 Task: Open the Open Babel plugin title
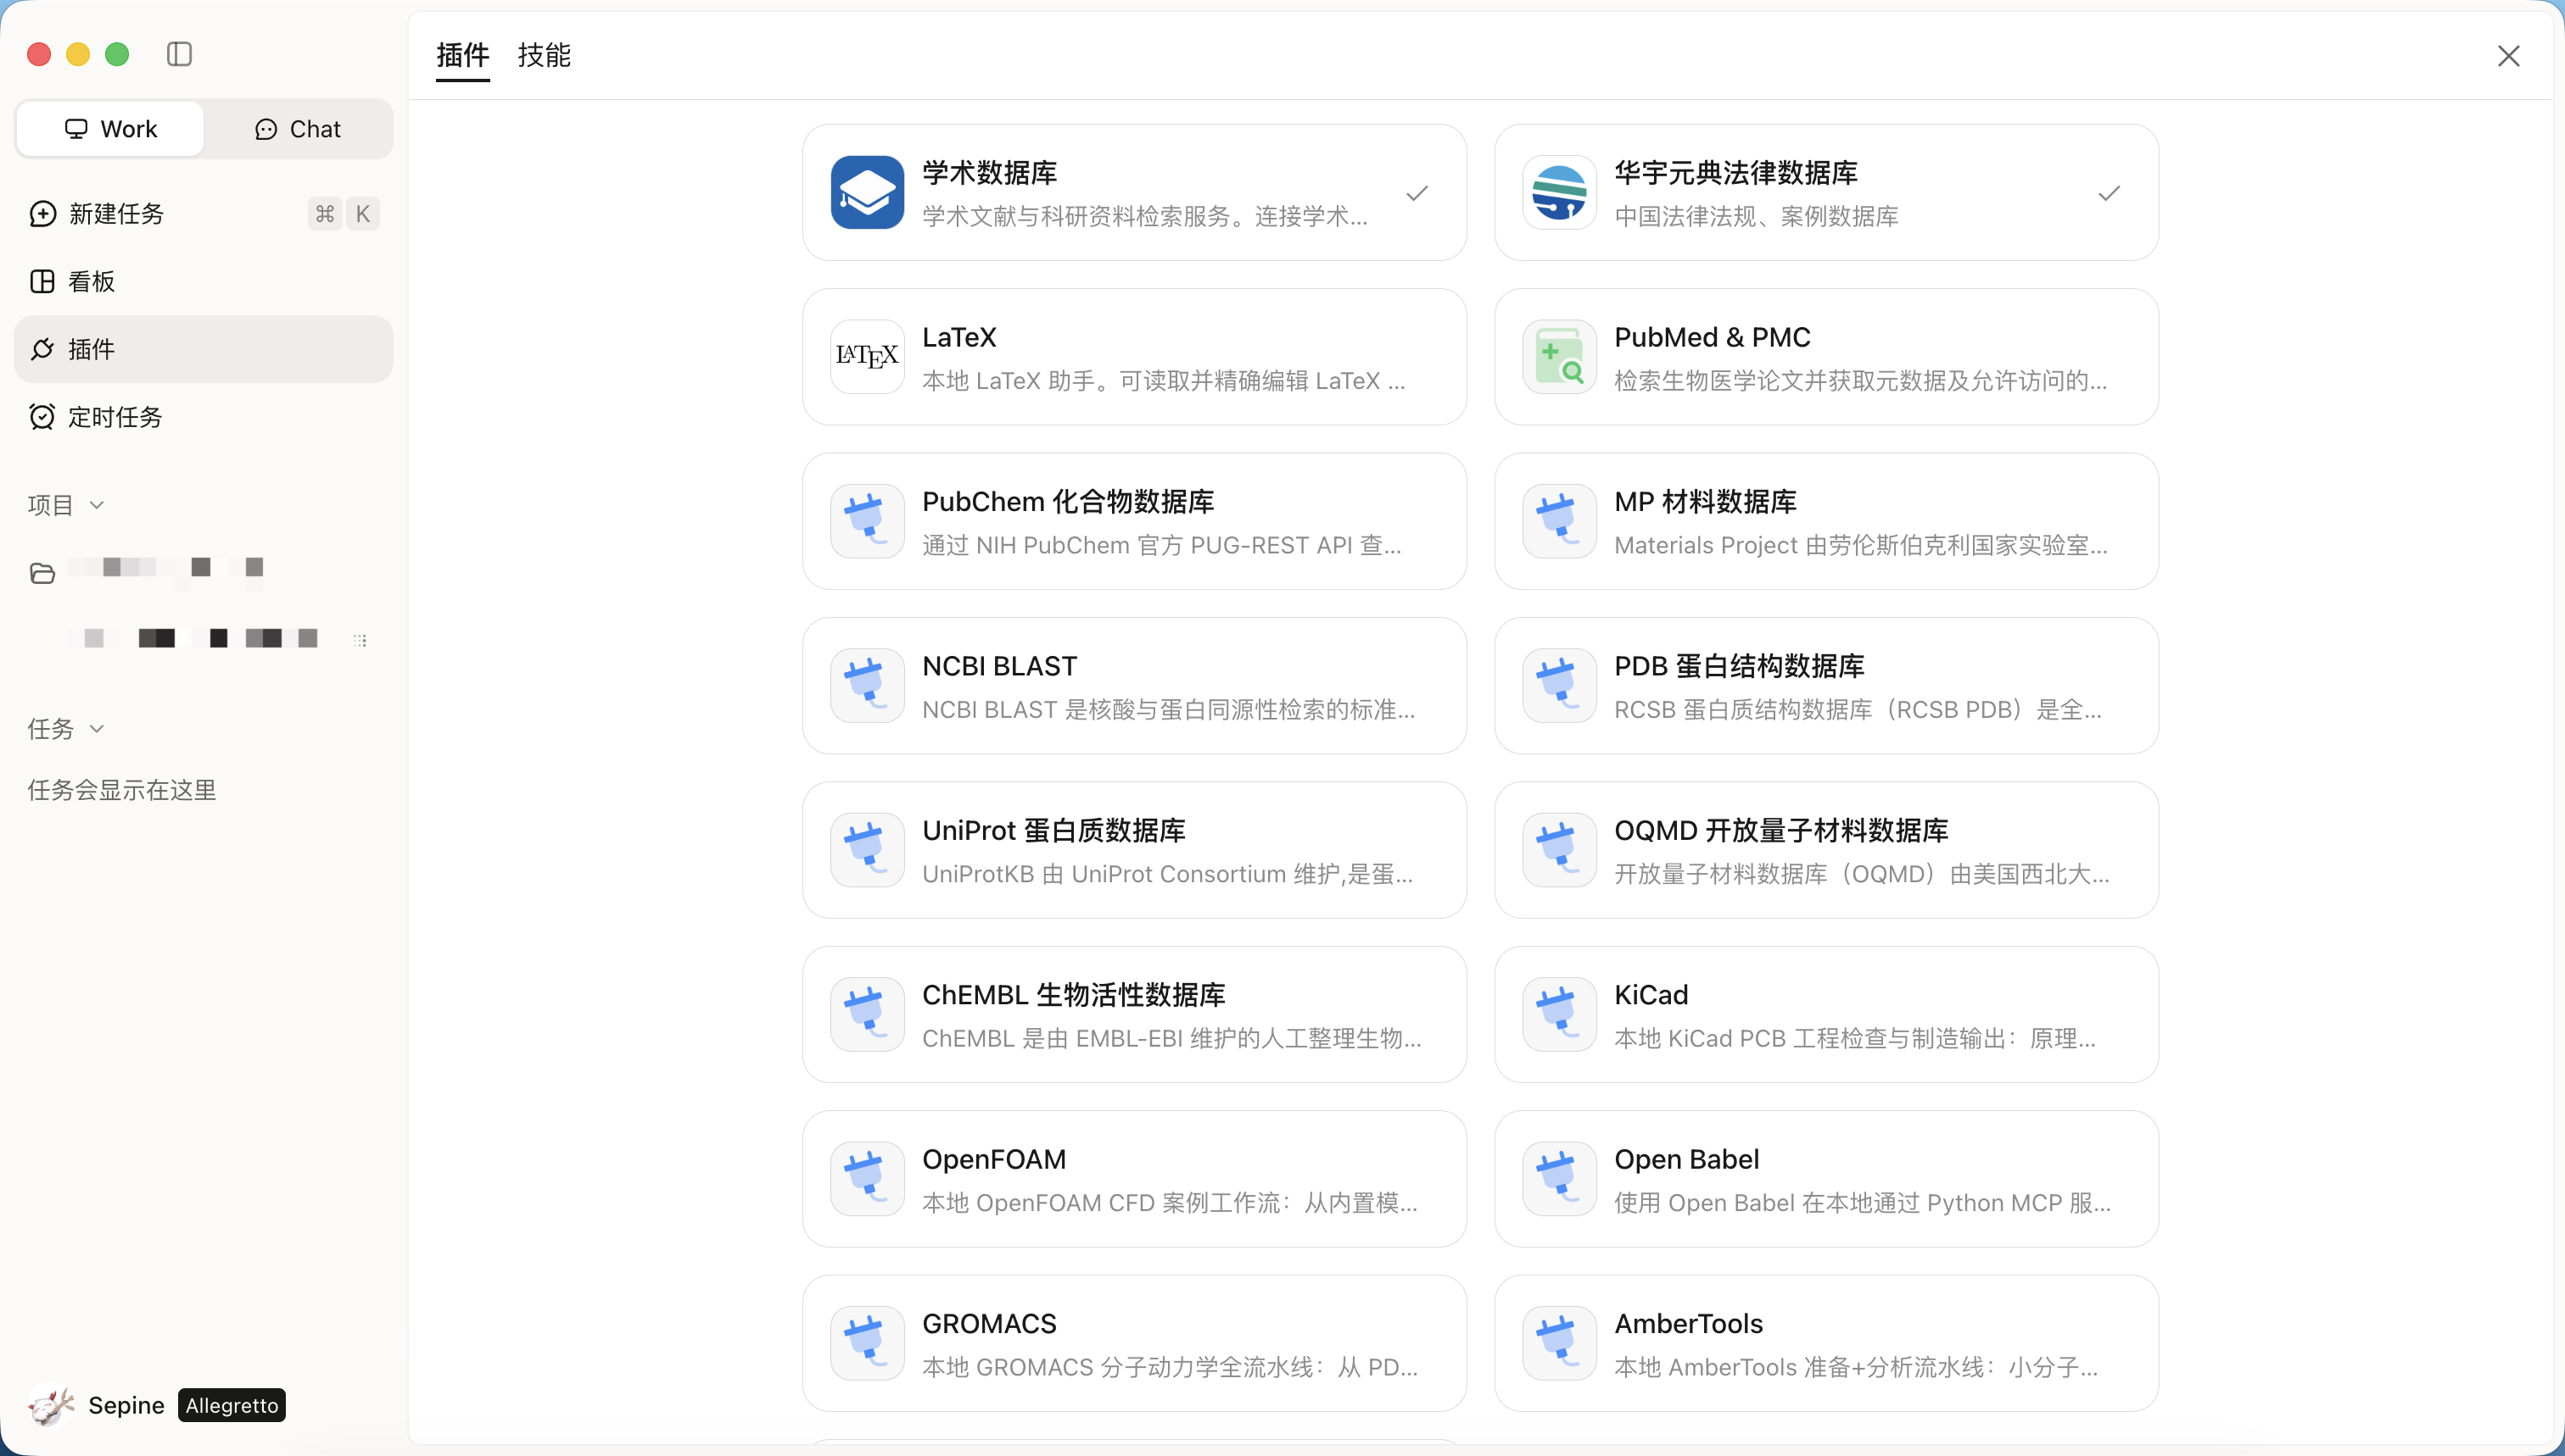pos(1686,1159)
